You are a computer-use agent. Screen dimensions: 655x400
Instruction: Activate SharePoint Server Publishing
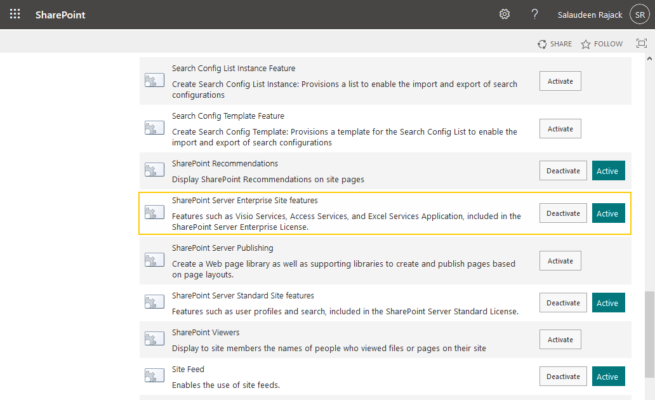560,260
